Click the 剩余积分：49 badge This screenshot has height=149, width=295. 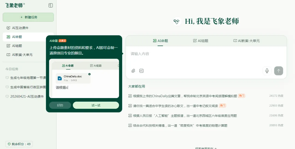[19, 144]
